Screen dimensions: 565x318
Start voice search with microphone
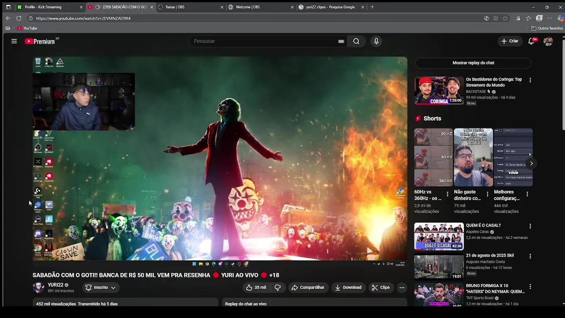coord(376,41)
